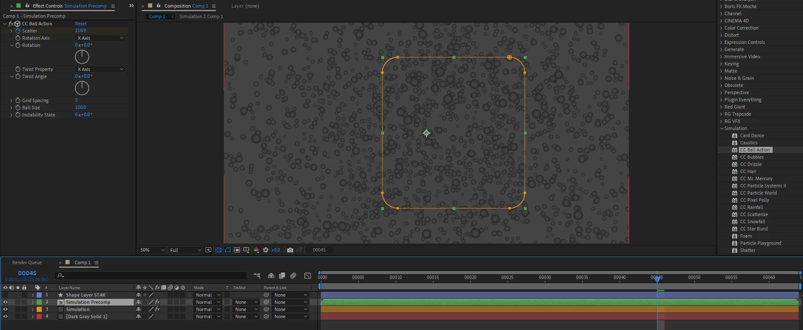Viewport: 803px width, 330px height.
Task: Click the timeline search magnifier icon
Action: 60,276
